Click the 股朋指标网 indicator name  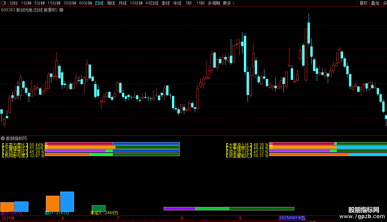click(x=16, y=139)
